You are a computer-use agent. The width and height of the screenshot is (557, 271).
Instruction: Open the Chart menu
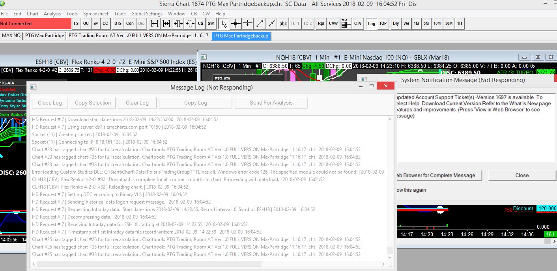point(33,13)
